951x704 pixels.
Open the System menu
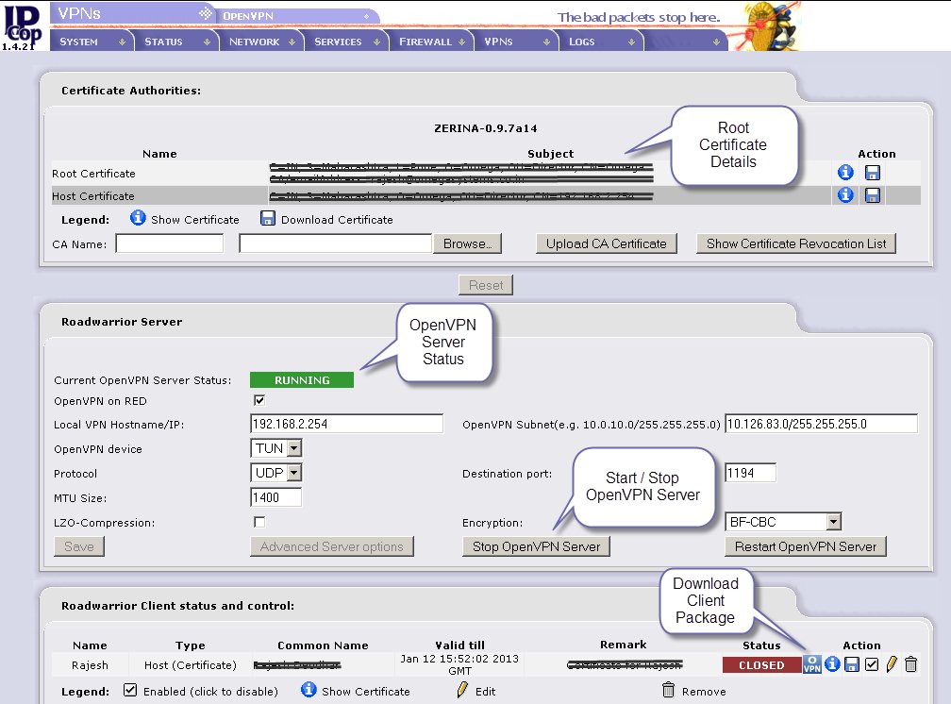tap(92, 42)
